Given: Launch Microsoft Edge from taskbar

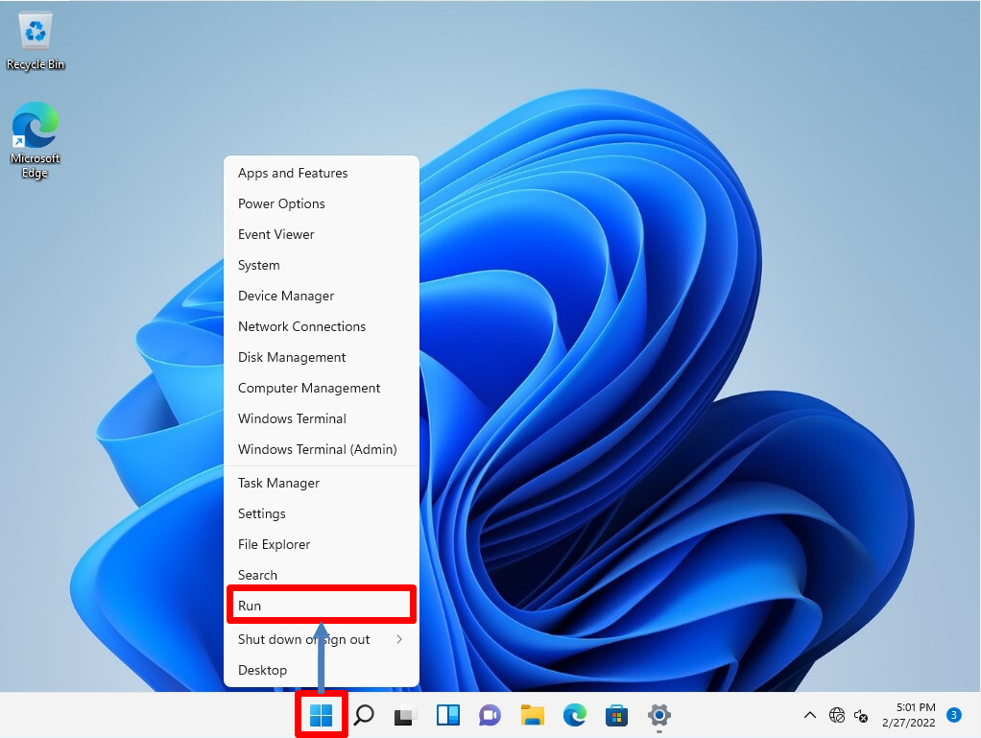Looking at the screenshot, I should point(574,715).
